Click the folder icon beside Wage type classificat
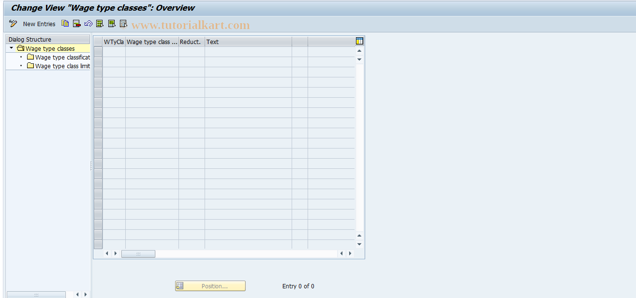The height and width of the screenshot is (298, 636). (30, 57)
